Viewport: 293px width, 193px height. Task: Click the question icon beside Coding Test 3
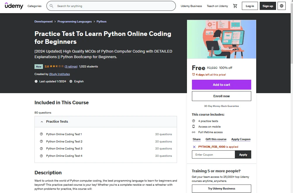(x=41, y=149)
